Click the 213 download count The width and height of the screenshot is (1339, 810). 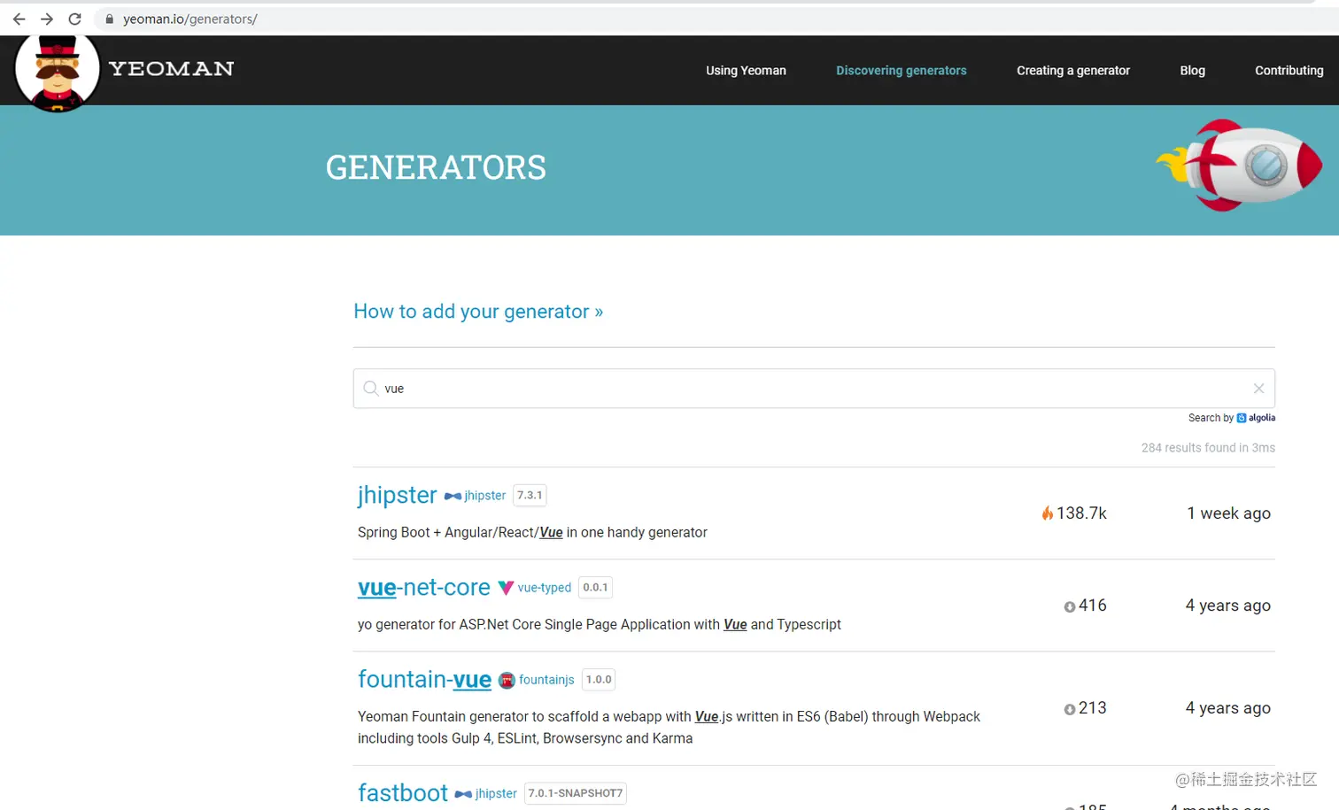pyautogui.click(x=1092, y=708)
